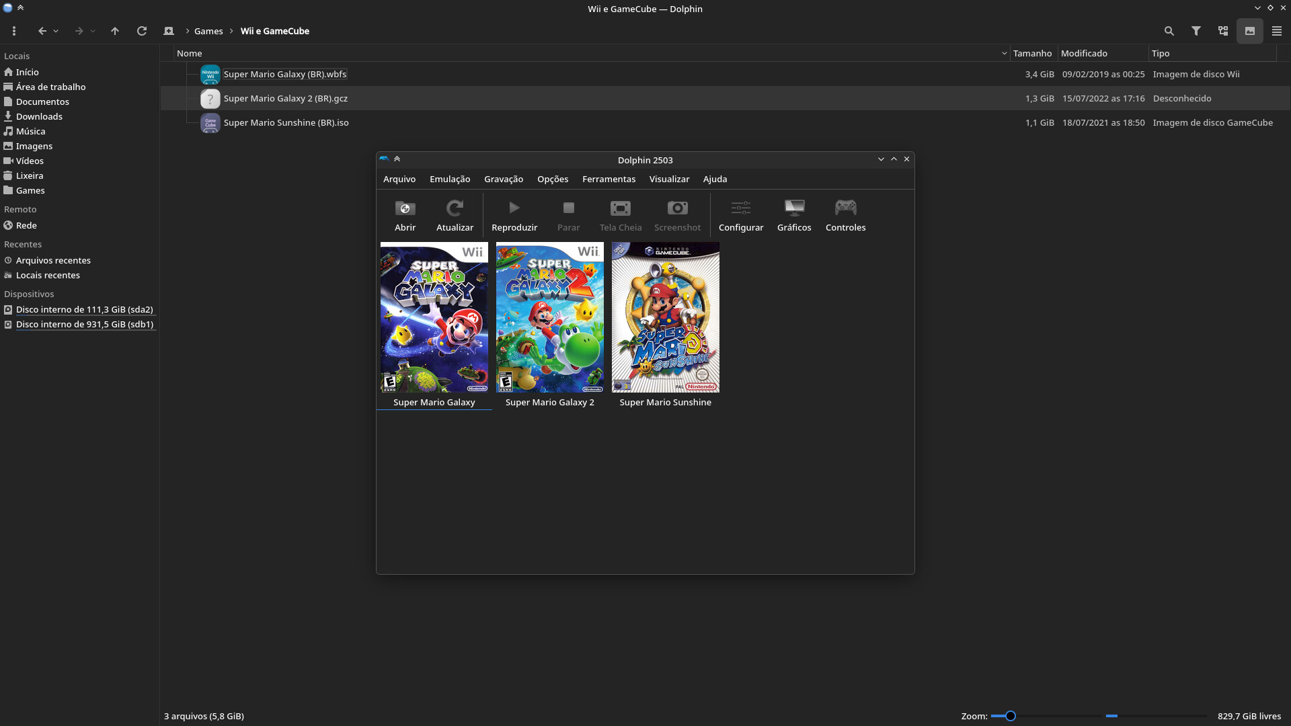Expand the back history dropdown arrow
Viewport: 1291px width, 726px height.
[56, 31]
